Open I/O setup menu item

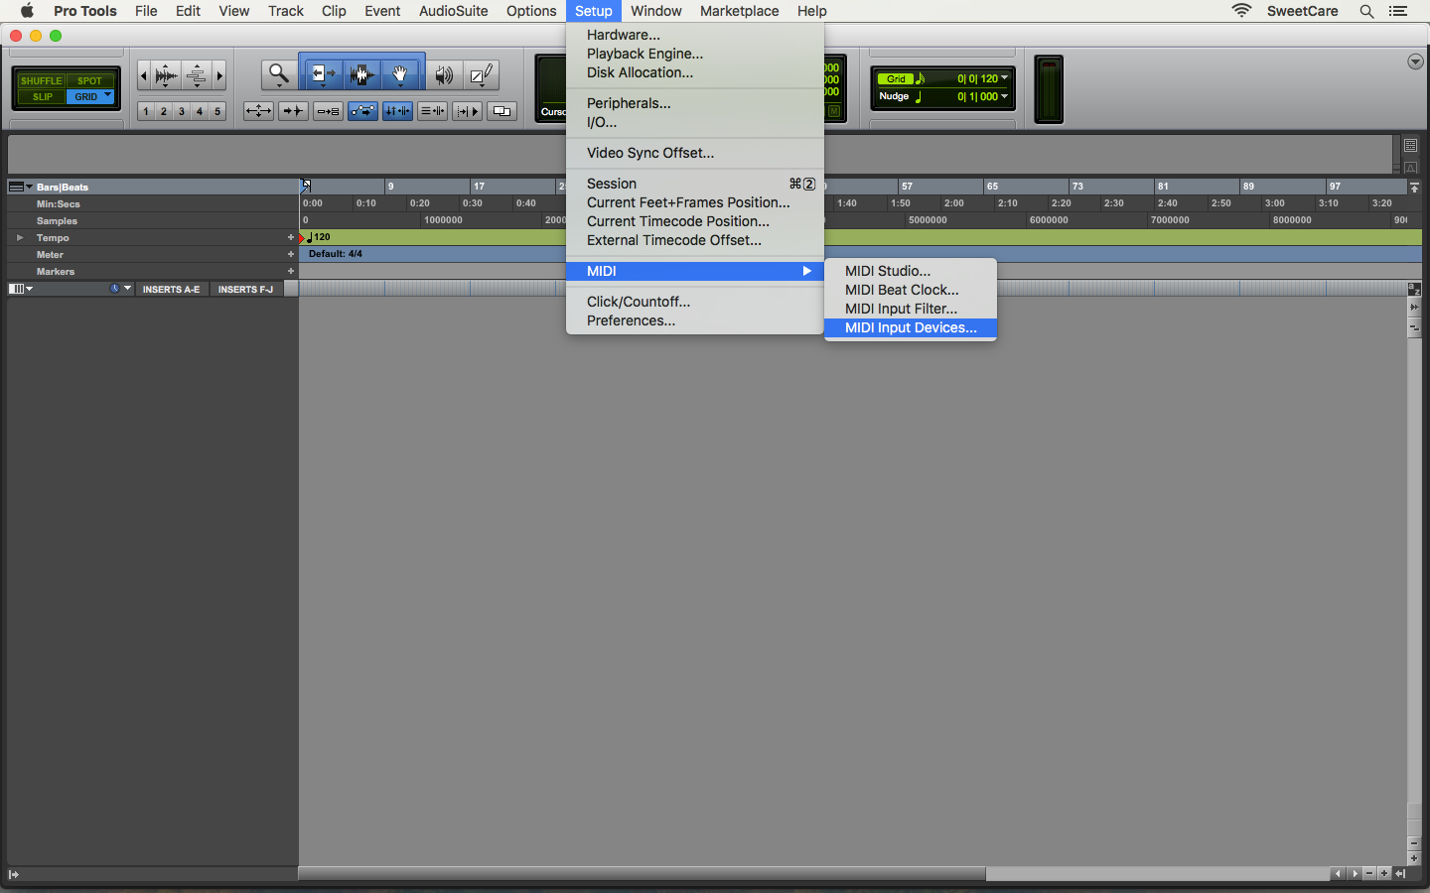(695, 122)
